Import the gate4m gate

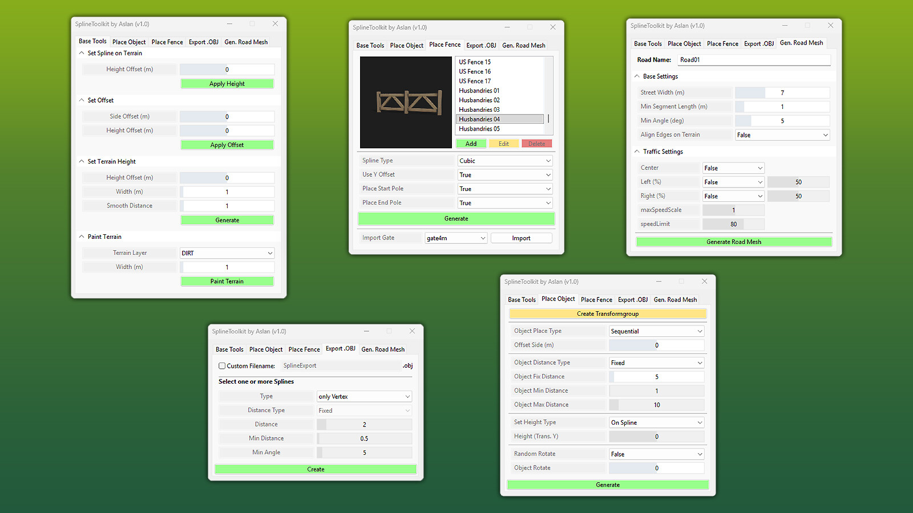pyautogui.click(x=521, y=238)
